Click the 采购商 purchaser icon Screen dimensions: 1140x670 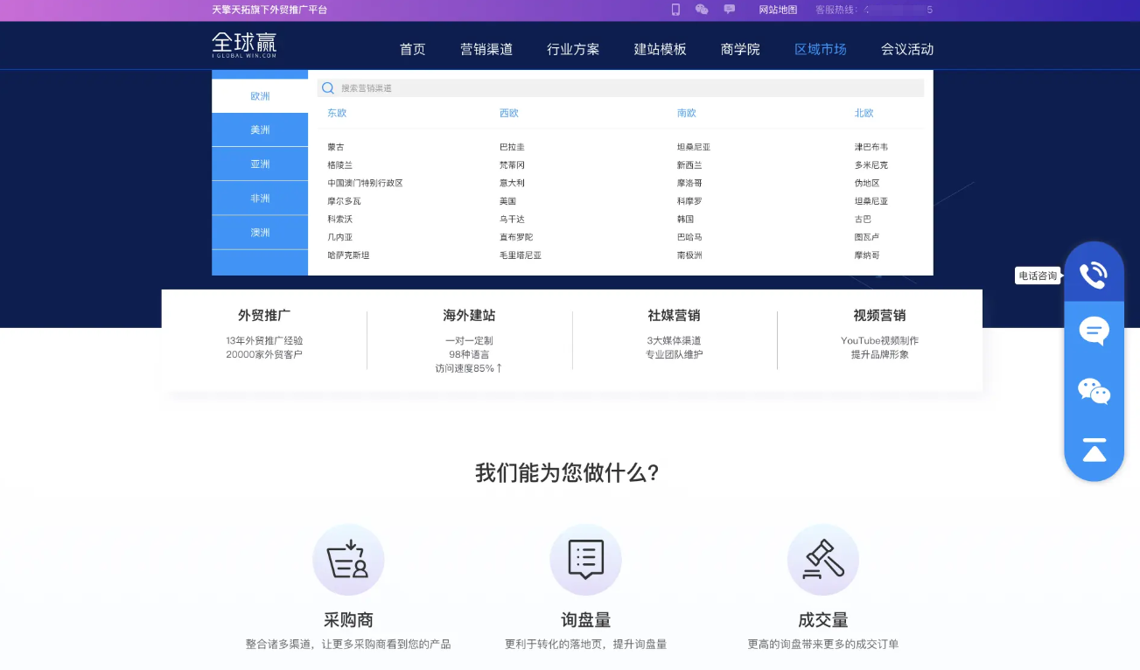point(347,560)
